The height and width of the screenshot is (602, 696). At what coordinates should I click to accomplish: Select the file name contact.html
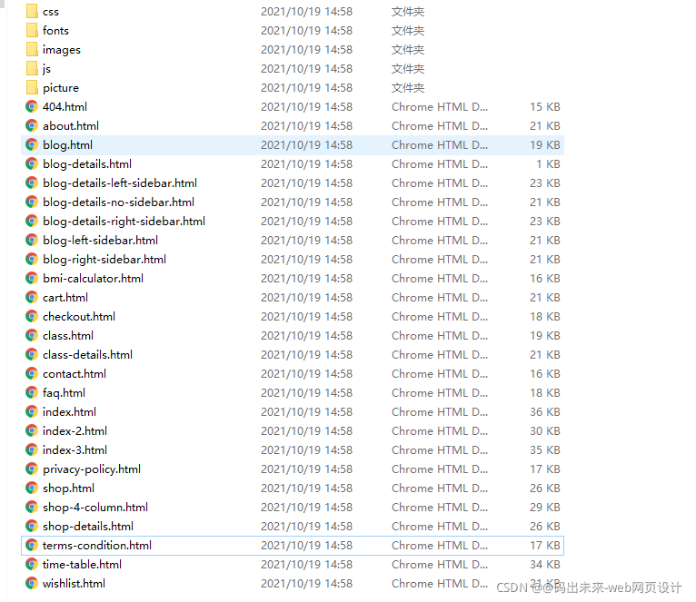pyautogui.click(x=75, y=374)
